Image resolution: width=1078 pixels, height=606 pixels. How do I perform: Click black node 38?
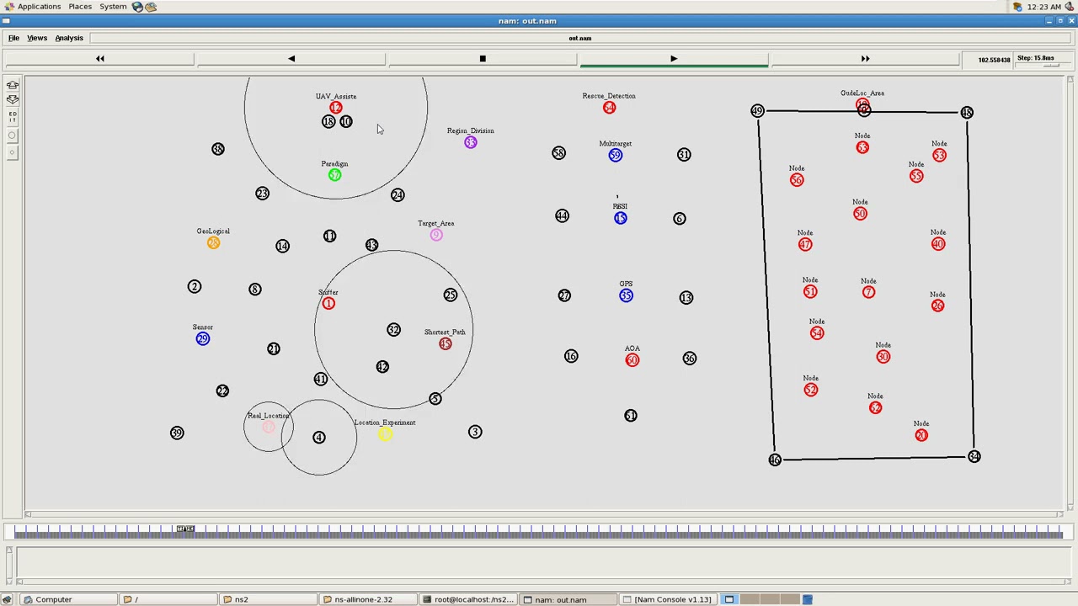[x=218, y=149]
